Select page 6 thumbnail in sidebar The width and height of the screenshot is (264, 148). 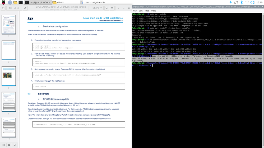click(8, 24)
